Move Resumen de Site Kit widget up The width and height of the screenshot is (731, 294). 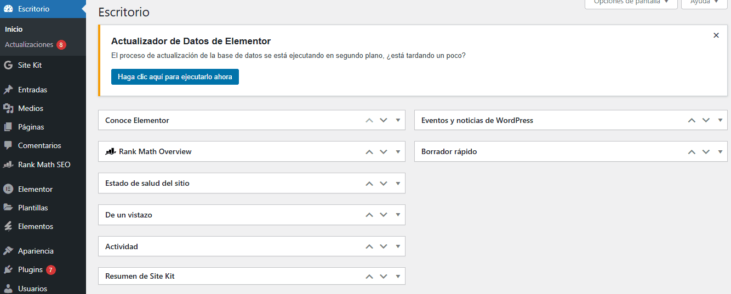click(369, 277)
